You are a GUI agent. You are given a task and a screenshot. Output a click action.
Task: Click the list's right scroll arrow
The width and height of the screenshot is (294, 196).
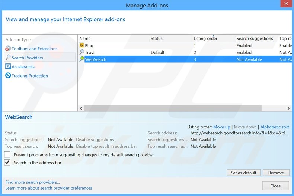(x=288, y=108)
